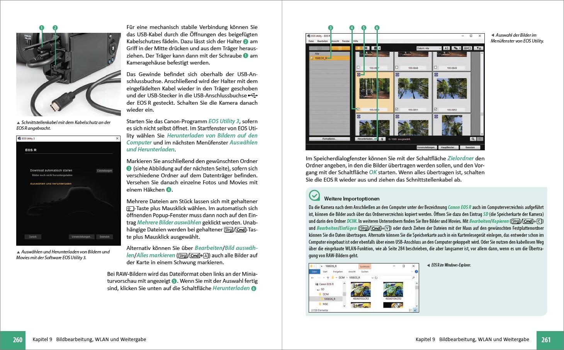This screenshot has width=564, height=350.
Task: Open the Datum: Alle dropdown
Action: (x=429, y=48)
